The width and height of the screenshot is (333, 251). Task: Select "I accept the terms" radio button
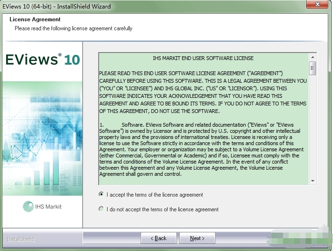click(x=101, y=194)
